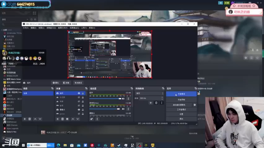
Task: Move source up arrow in Sources panel
Action: click(x=73, y=119)
